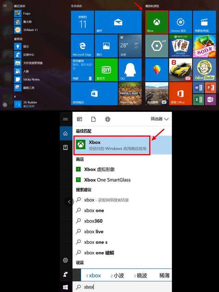Open settings gear in search sidebar
Screen dimensions: 219x292
click(x=66, y=260)
